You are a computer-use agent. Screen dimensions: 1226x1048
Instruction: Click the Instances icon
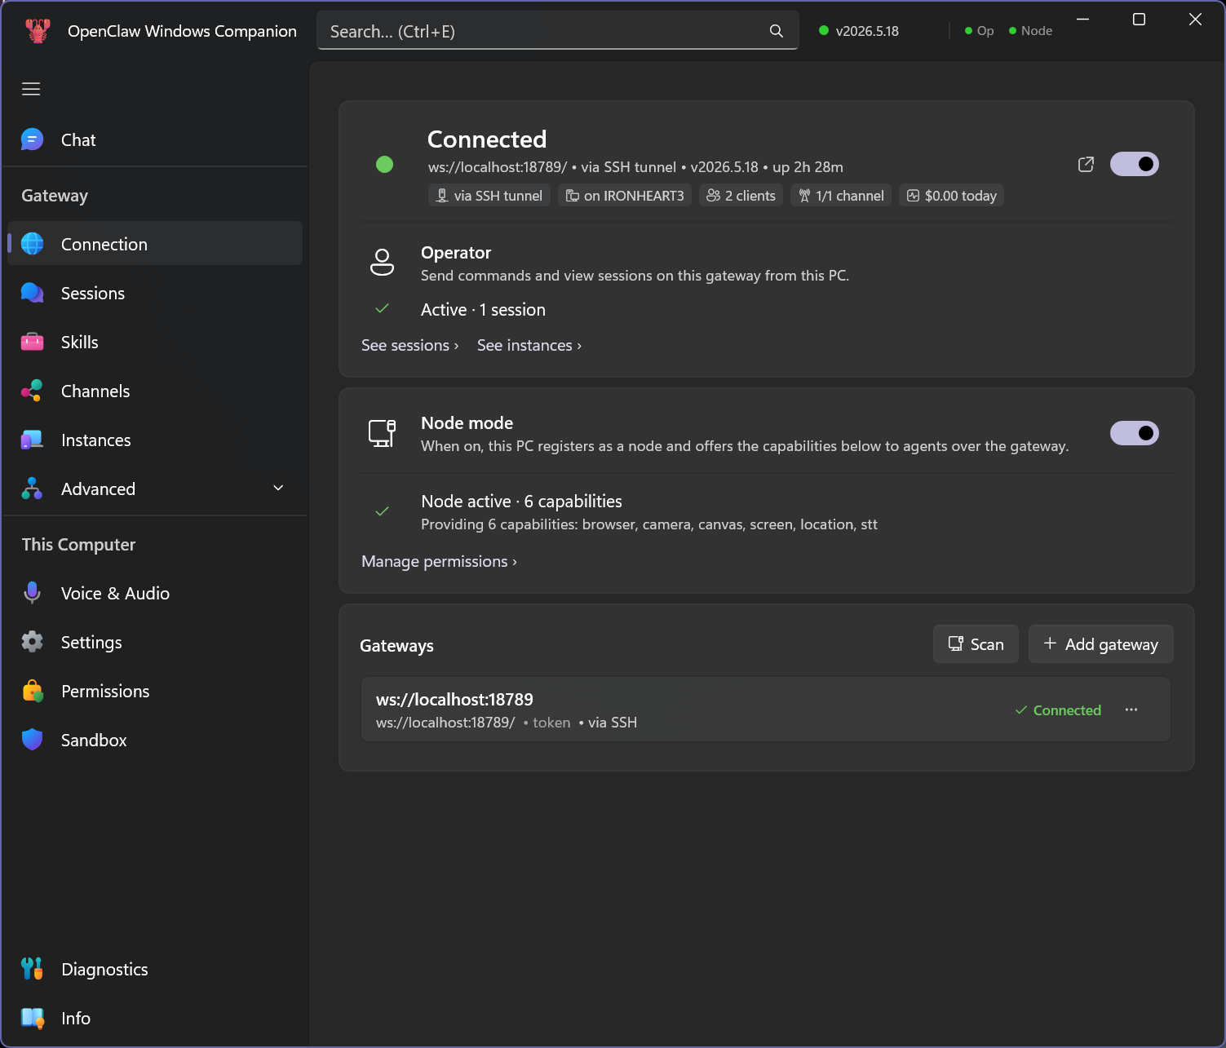coord(33,440)
